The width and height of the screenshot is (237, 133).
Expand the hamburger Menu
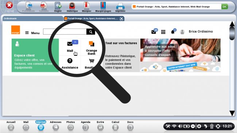32,33
